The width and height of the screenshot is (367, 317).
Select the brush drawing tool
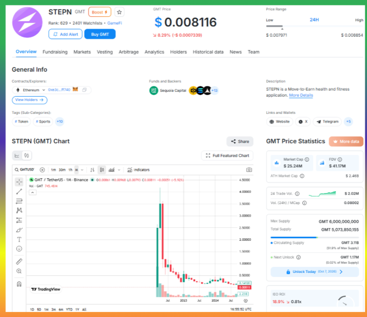click(x=19, y=230)
